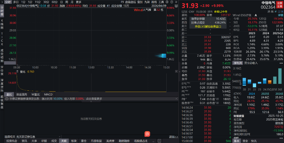Open the 分价表 sidebar view
Image resolution: width=284 pixels, height=143 pixels.
(2, 71)
